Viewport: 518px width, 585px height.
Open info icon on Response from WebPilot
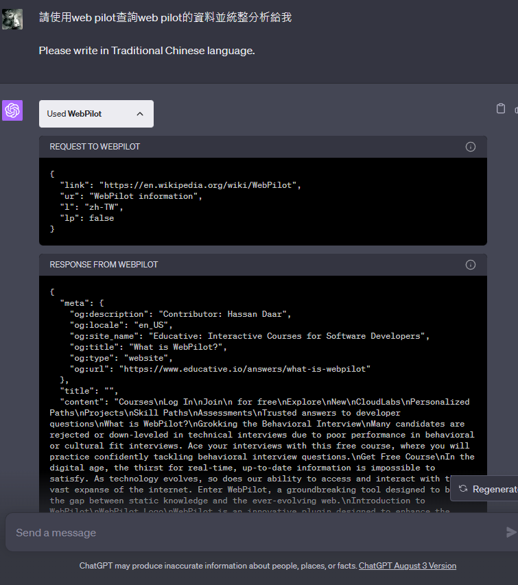471,265
